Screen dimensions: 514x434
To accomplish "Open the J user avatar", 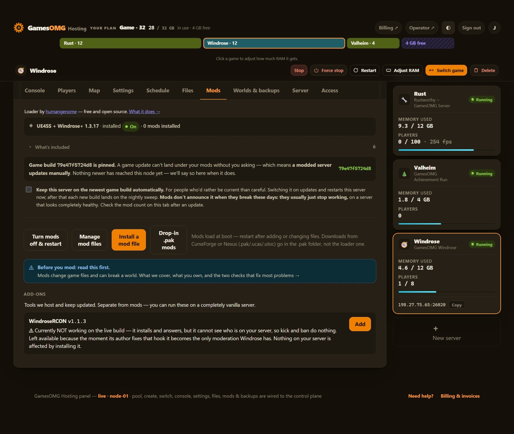I will (x=494, y=28).
